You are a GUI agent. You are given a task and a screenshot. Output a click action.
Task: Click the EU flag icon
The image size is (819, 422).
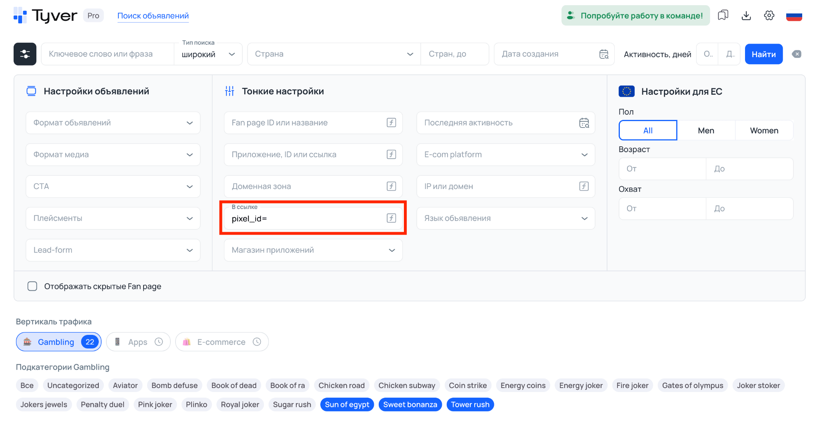[627, 91]
